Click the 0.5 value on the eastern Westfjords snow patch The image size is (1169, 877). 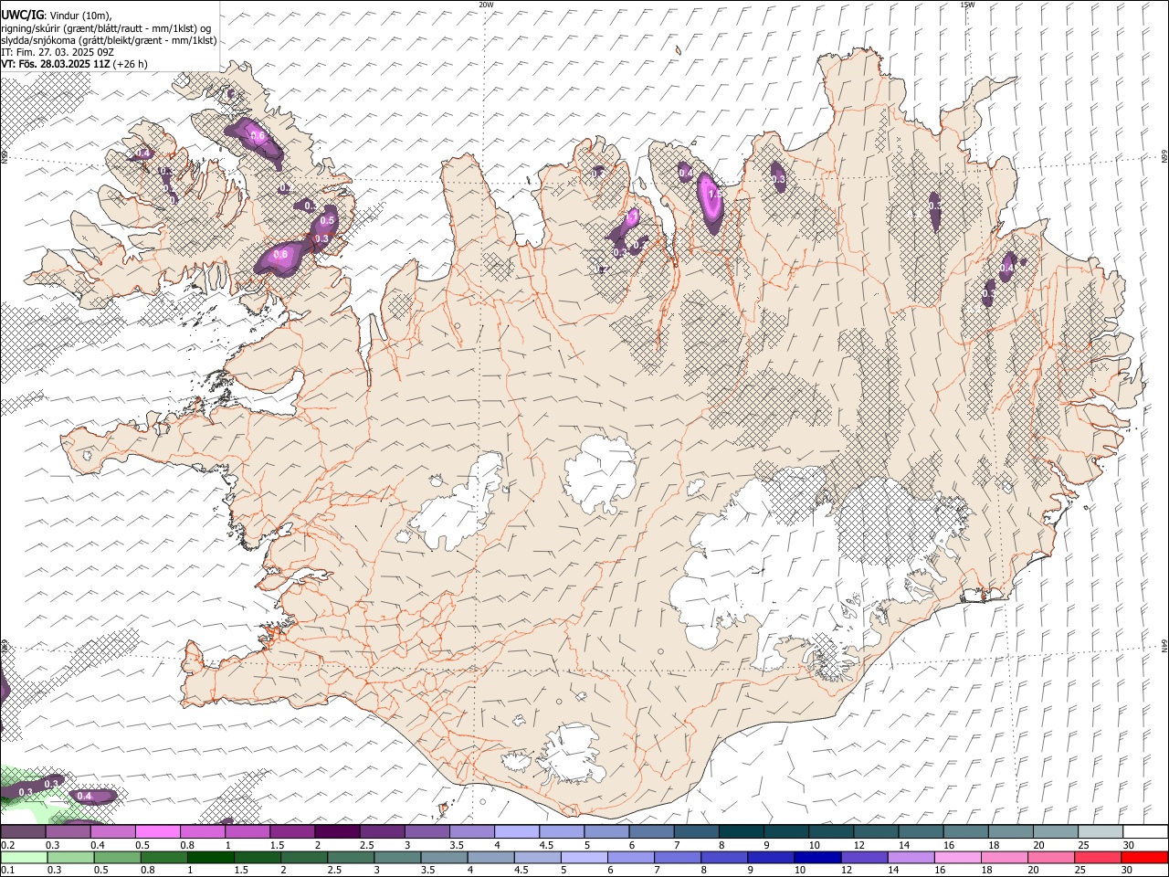329,221
